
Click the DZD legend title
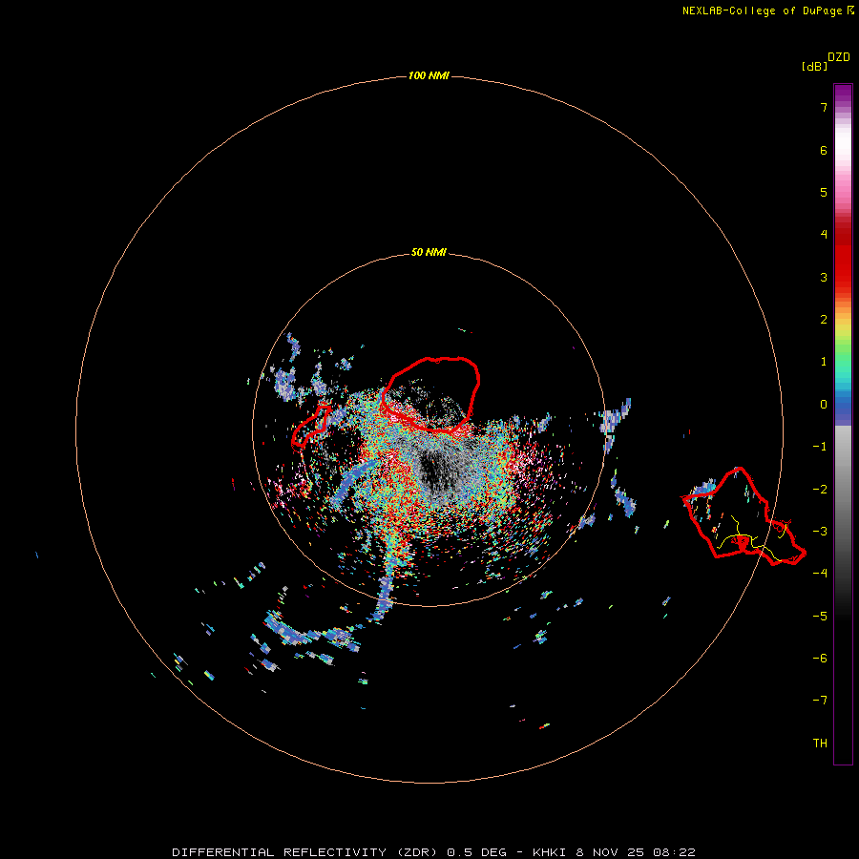839,57
